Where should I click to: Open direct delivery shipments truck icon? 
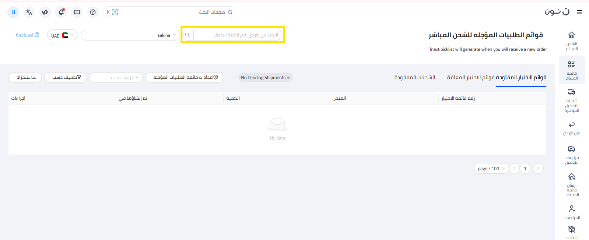571,100
